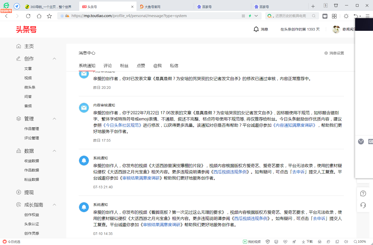Switch to the 粉丝 tab
The image size is (373, 245).
tap(124, 66)
